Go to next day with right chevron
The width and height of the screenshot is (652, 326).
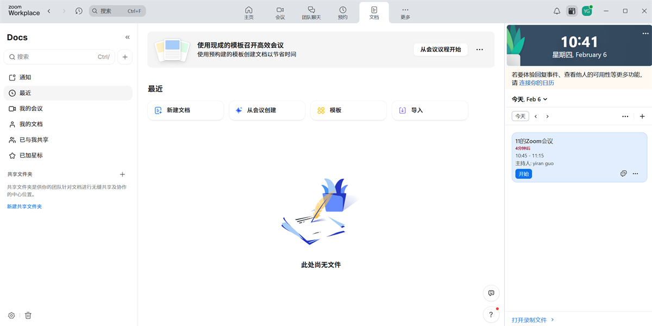point(547,116)
